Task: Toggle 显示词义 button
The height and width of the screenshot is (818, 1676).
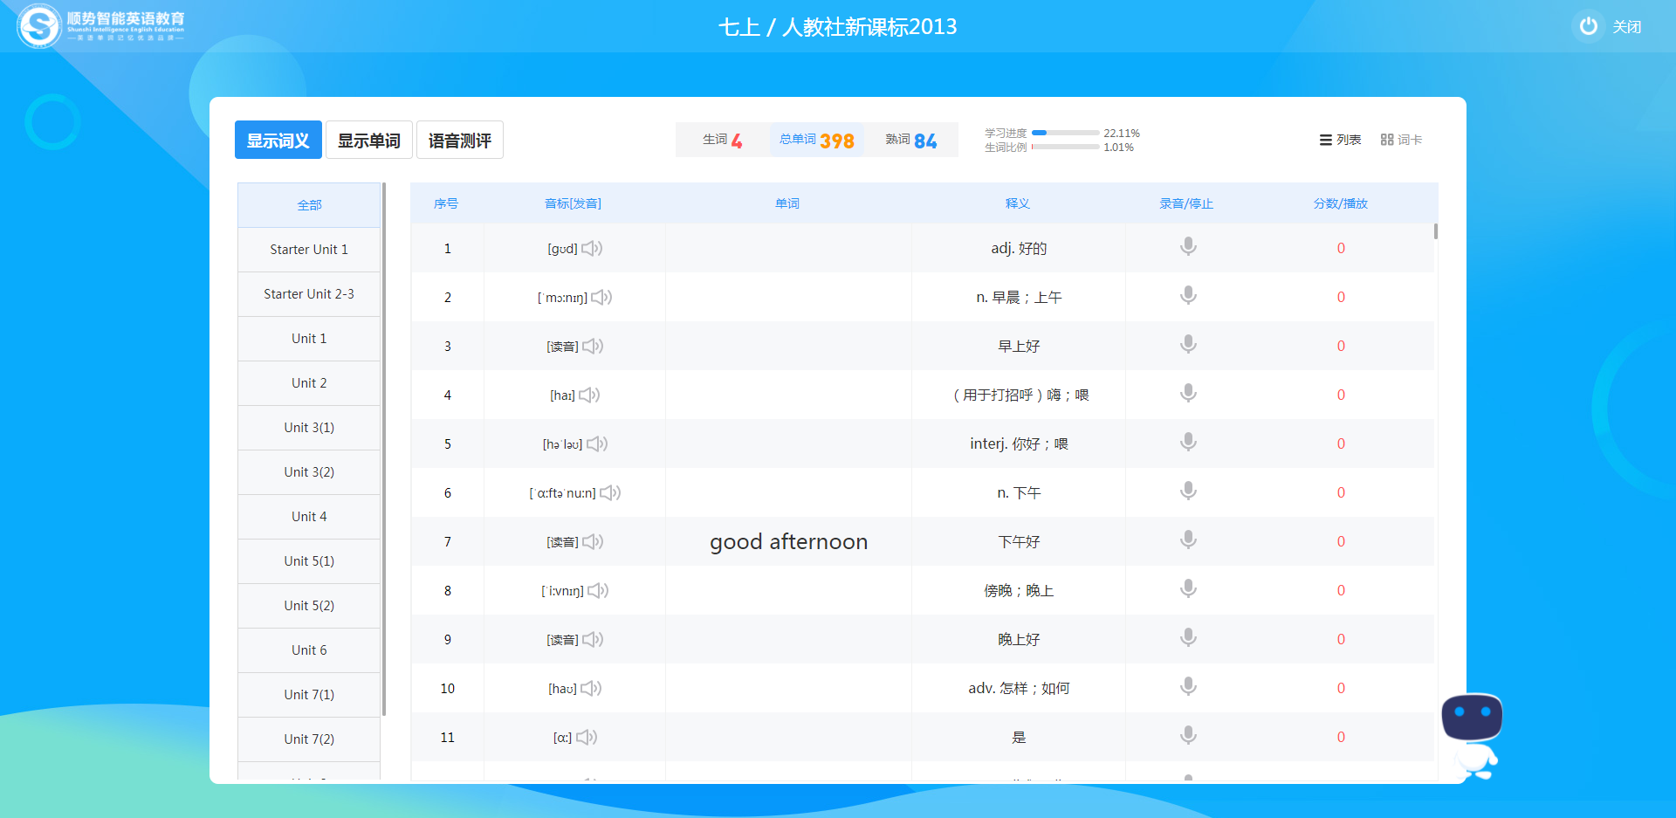Action: point(278,140)
